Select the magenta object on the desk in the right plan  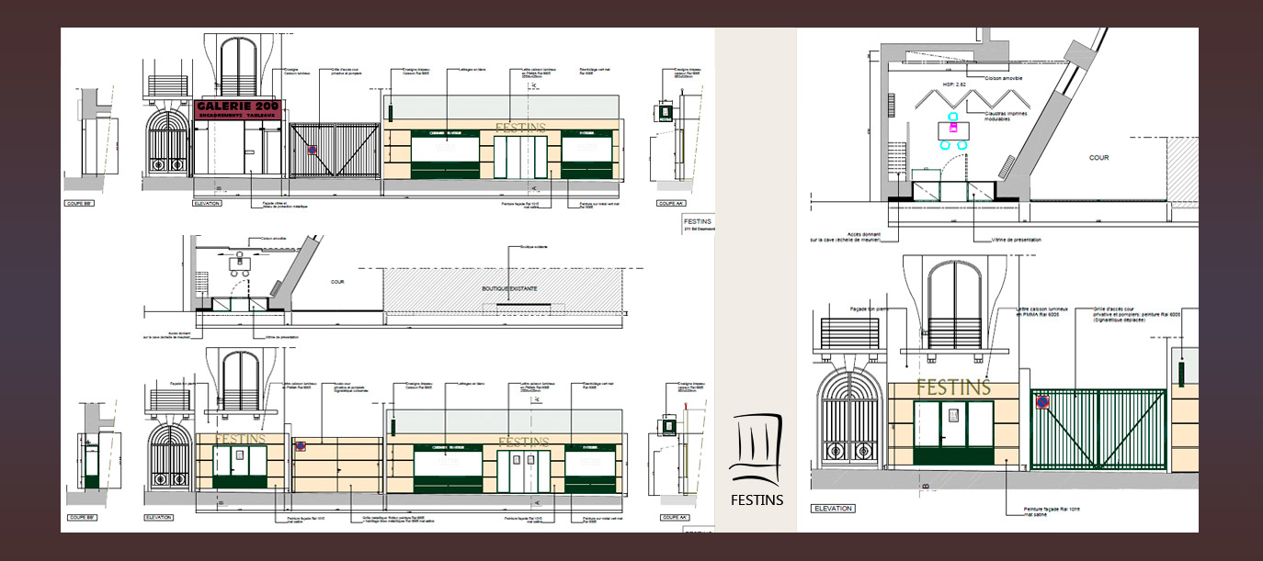pos(952,128)
